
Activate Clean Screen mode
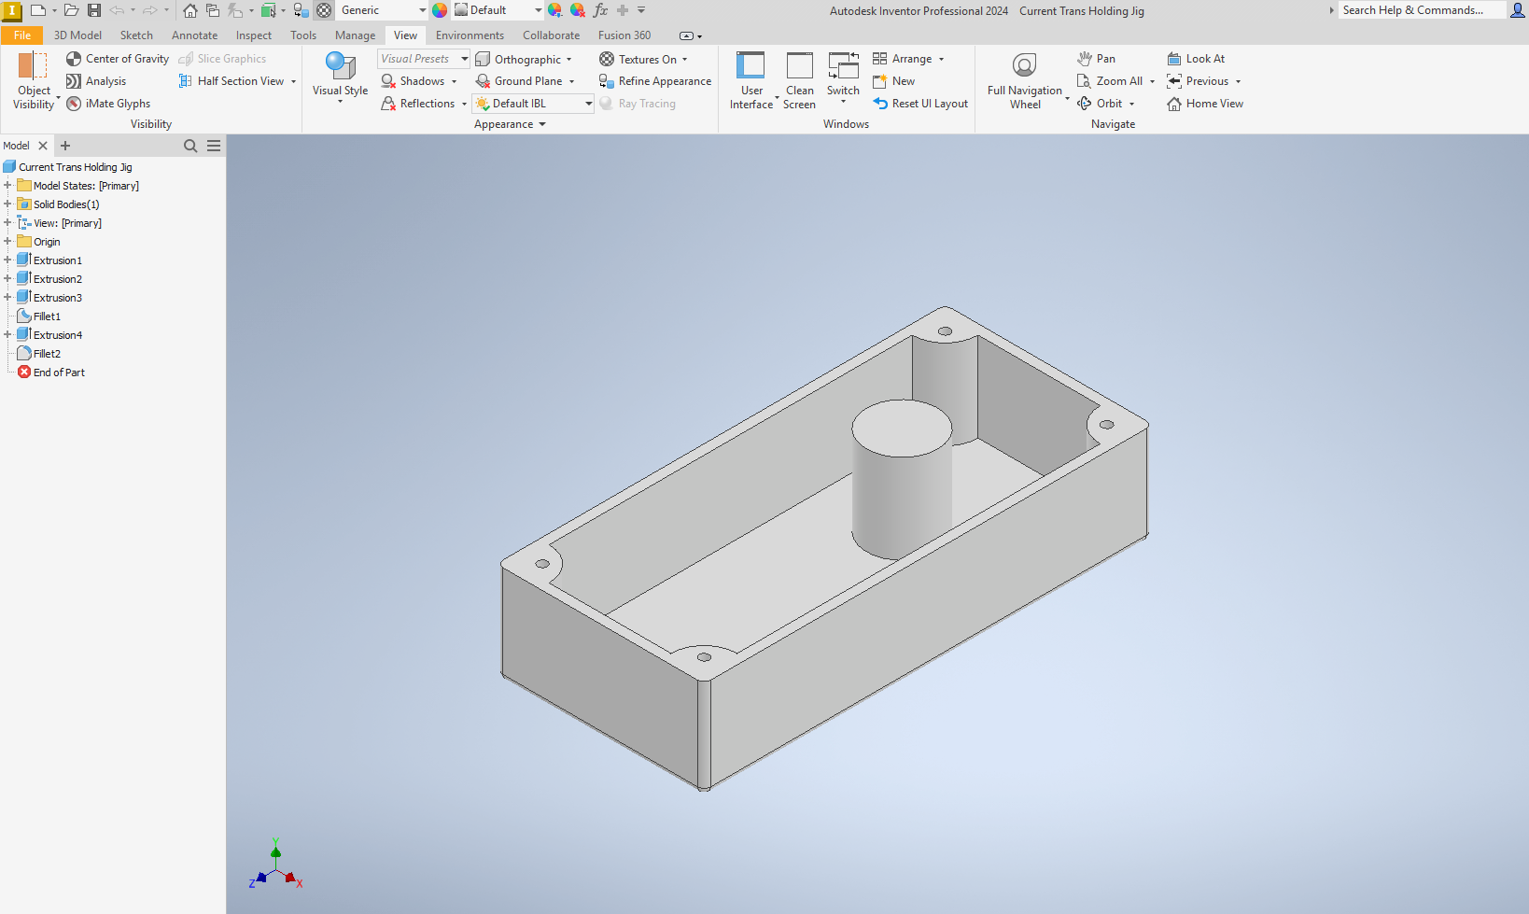800,81
